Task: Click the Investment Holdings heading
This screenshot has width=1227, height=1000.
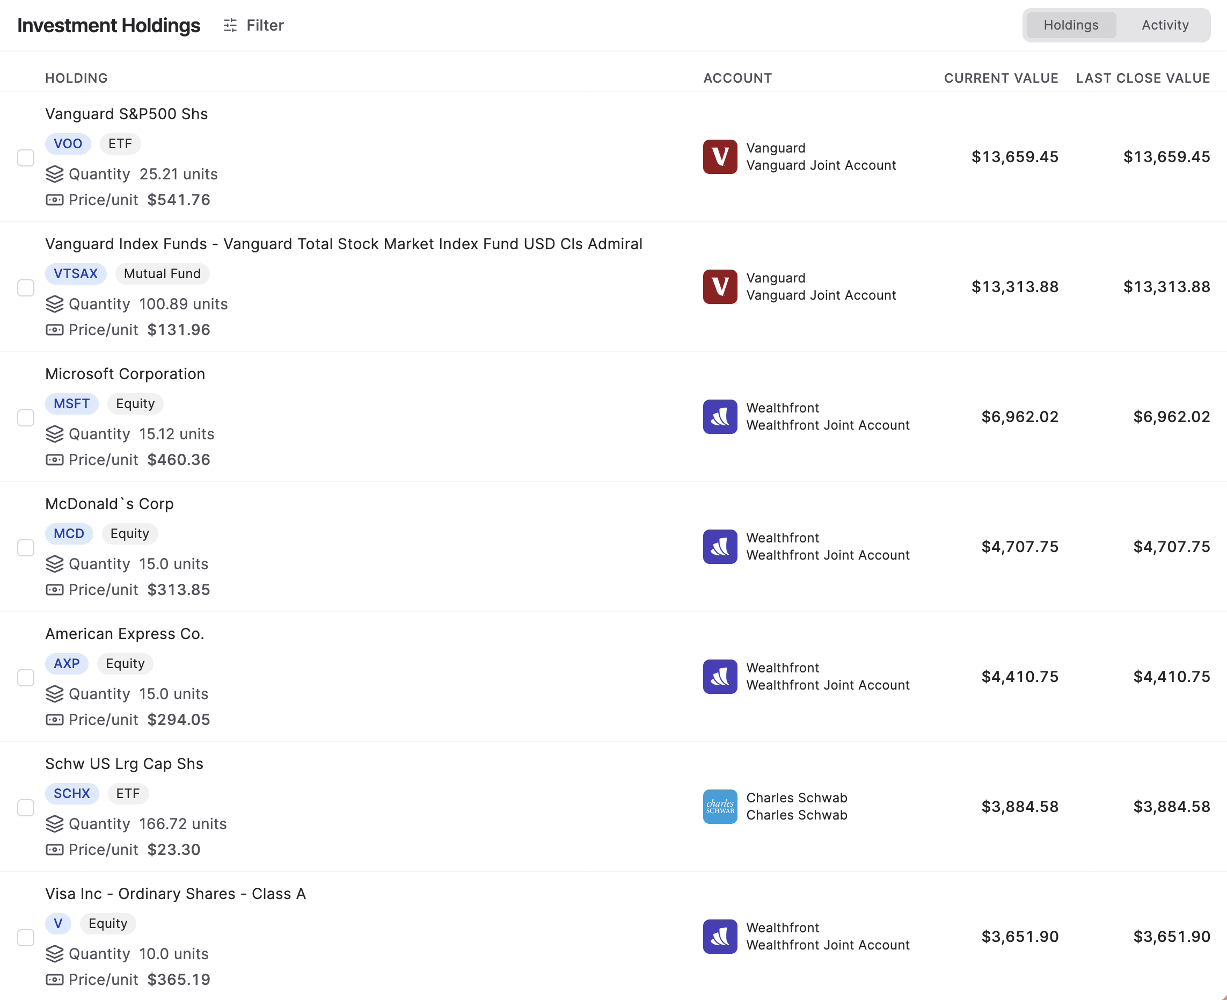Action: (109, 25)
